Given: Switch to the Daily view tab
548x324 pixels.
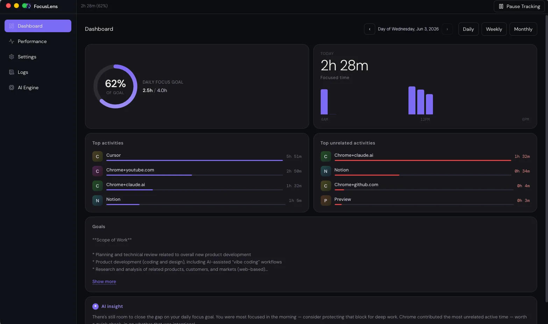Looking at the screenshot, I should pyautogui.click(x=468, y=29).
